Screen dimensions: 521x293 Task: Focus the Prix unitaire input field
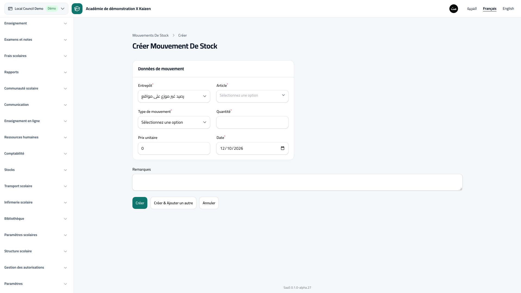[174, 148]
